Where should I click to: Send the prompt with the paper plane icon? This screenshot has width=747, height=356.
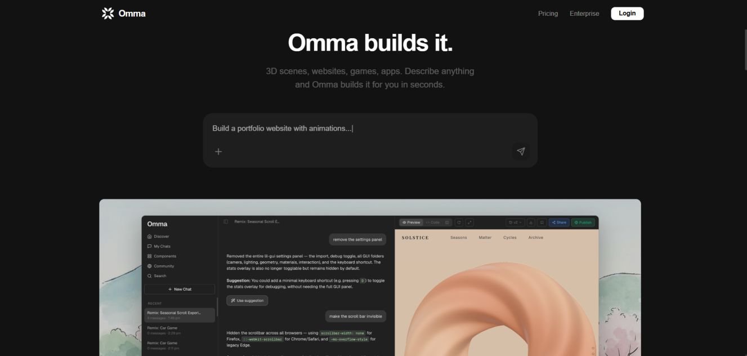click(x=521, y=151)
